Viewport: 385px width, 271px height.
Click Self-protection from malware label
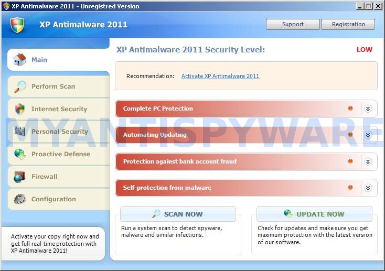(x=167, y=188)
